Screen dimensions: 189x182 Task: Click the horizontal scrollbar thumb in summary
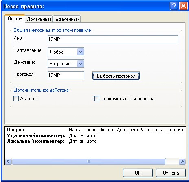pyautogui.click(x=89, y=162)
